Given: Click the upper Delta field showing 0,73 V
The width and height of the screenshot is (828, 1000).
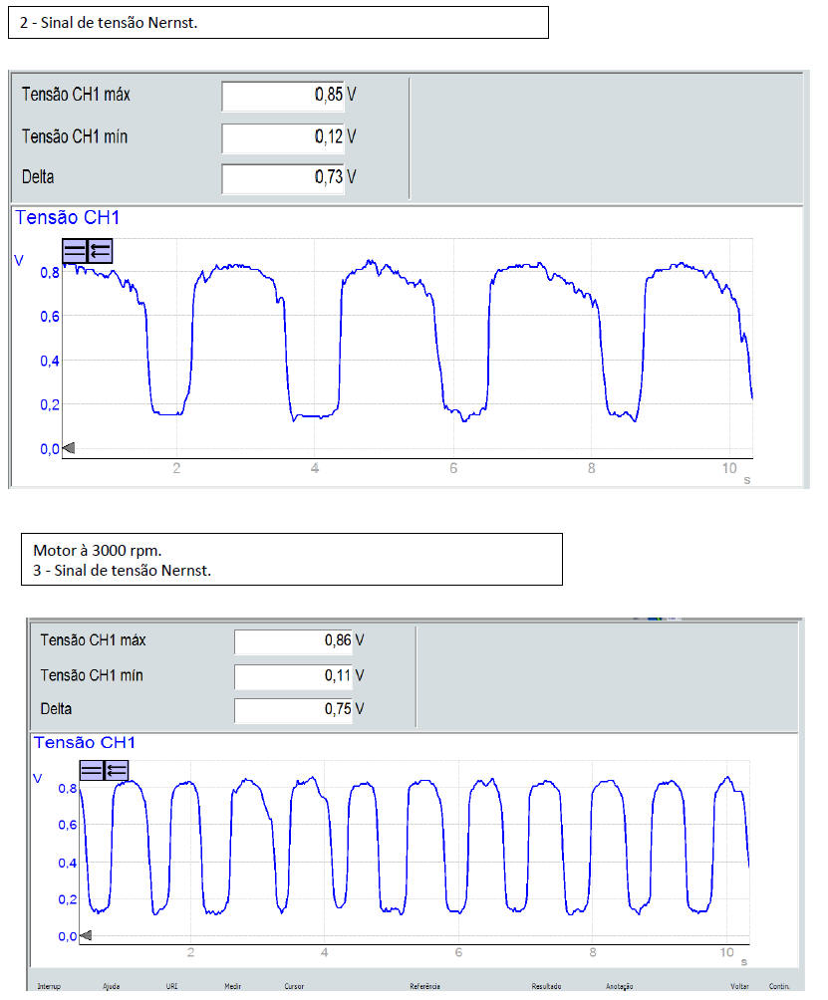Looking at the screenshot, I should (283, 177).
